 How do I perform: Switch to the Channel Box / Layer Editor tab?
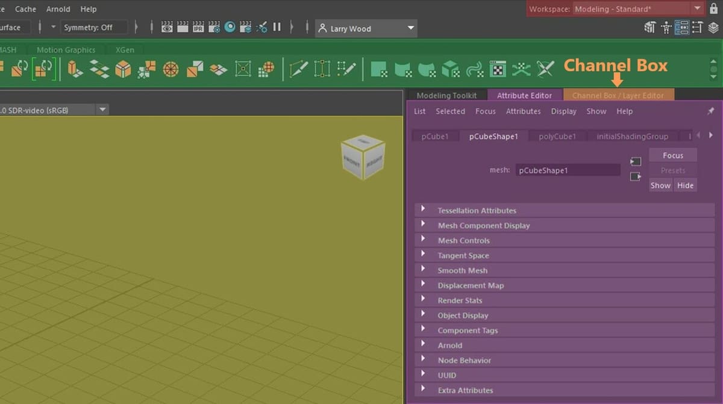coord(618,95)
